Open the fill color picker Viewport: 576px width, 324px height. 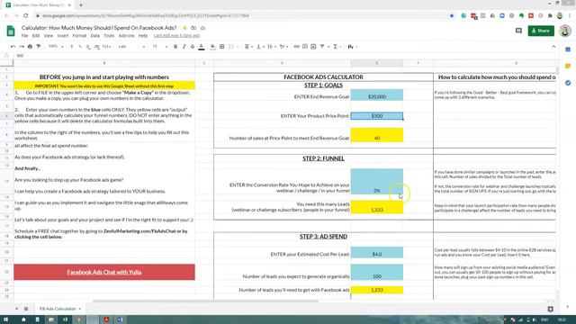point(213,47)
